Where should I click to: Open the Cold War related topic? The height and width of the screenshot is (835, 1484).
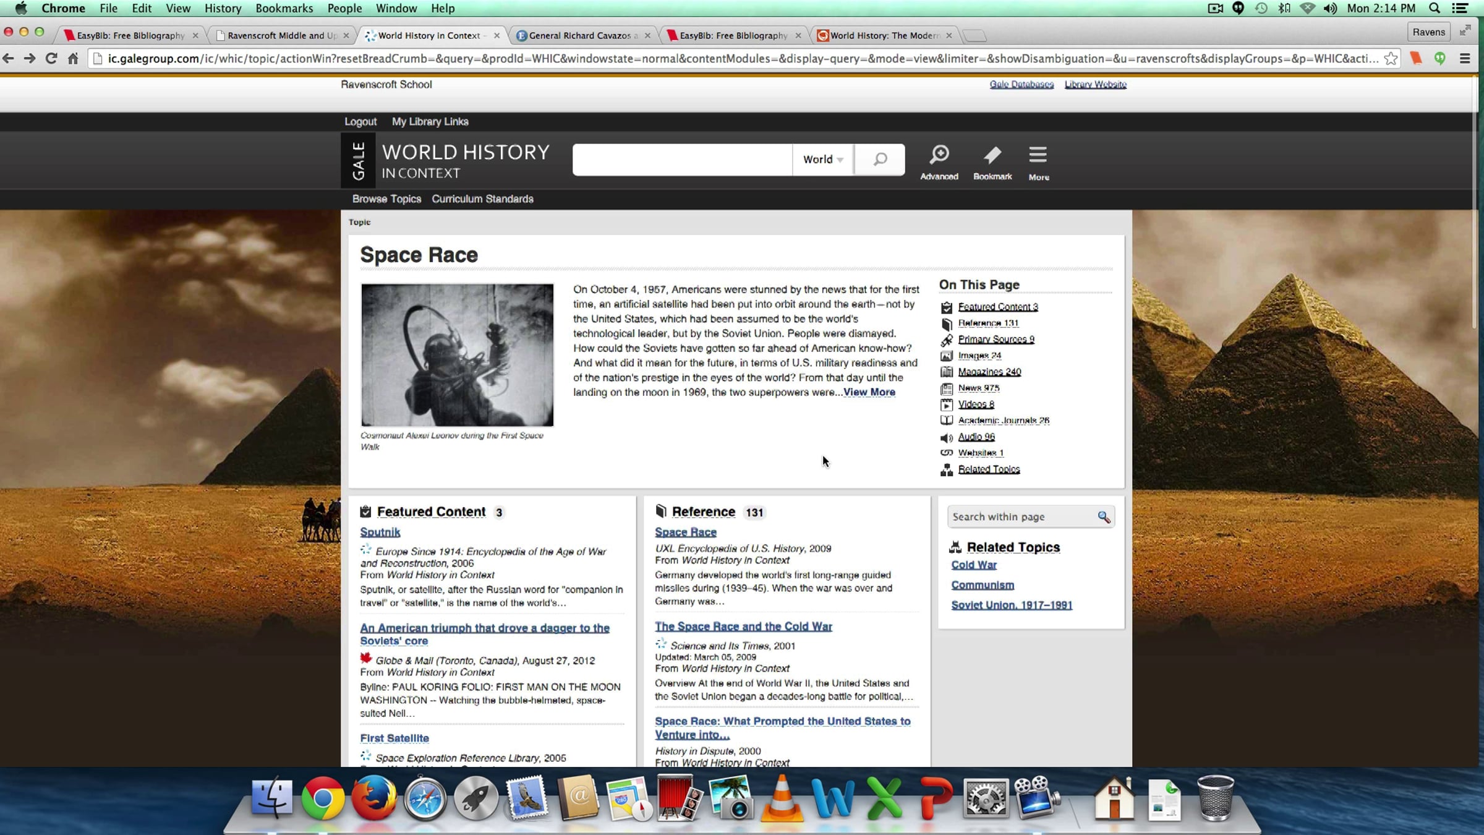973,565
